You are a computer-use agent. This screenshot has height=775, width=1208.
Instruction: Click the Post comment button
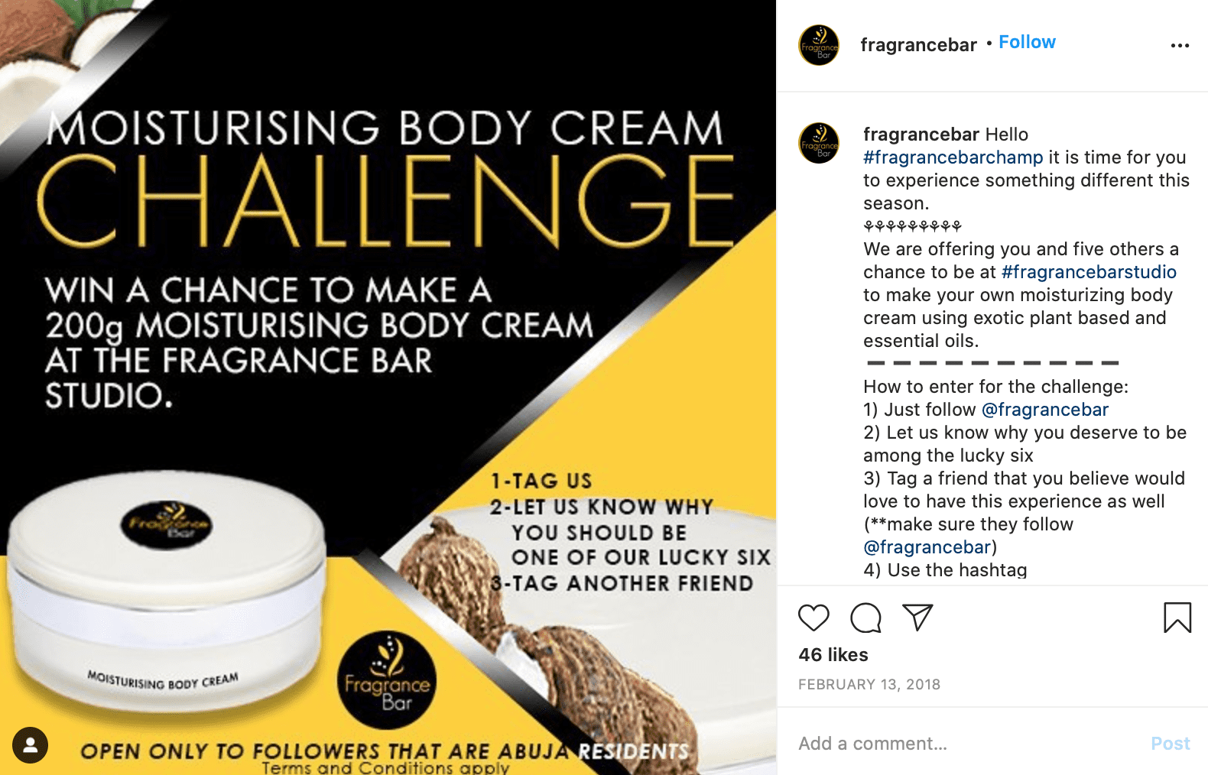tap(1171, 744)
